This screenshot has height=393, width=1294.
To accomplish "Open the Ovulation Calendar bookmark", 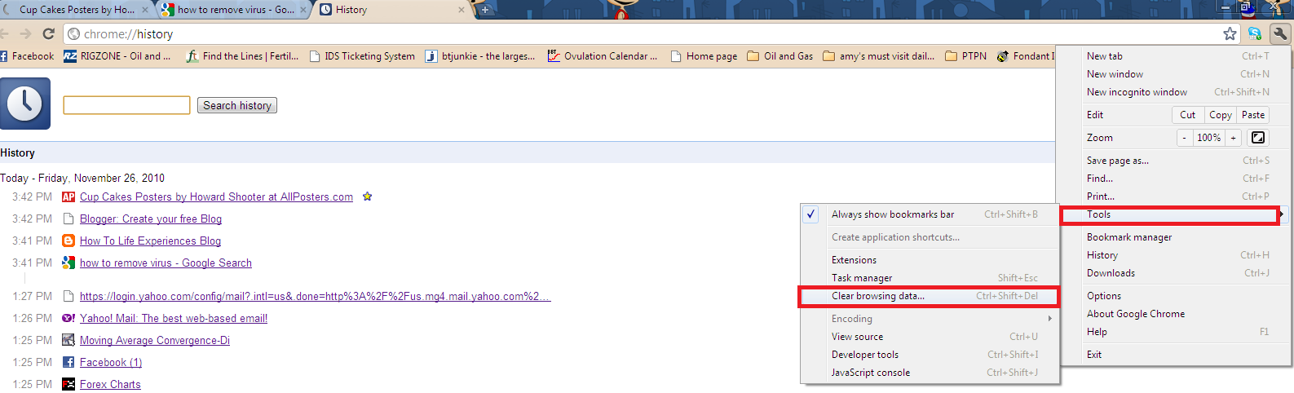I will click(602, 56).
